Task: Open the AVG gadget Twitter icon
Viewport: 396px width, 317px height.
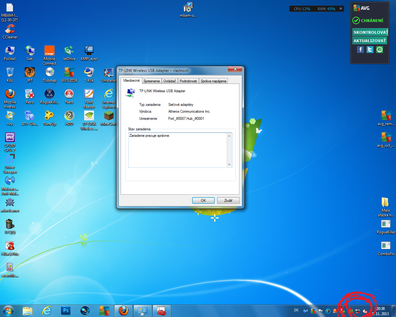Action: [x=370, y=50]
